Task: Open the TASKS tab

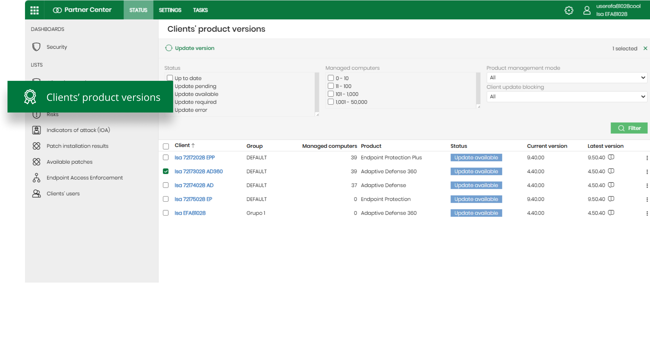Action: coord(200,10)
